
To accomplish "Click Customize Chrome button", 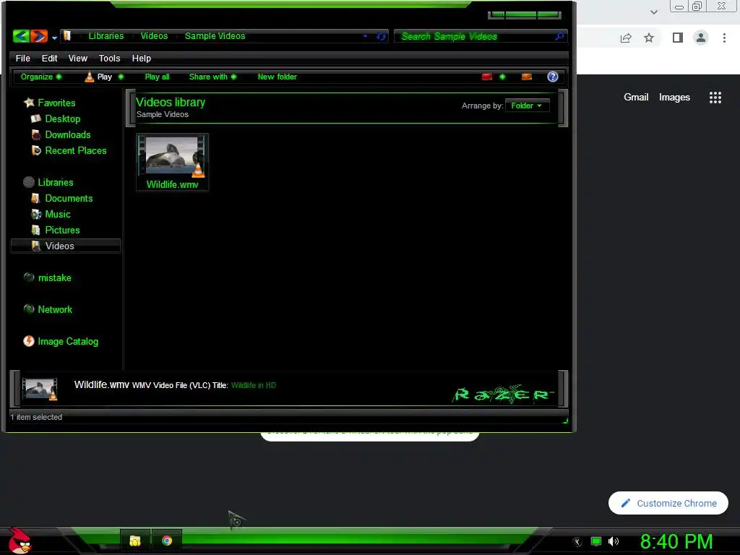I will [x=668, y=503].
